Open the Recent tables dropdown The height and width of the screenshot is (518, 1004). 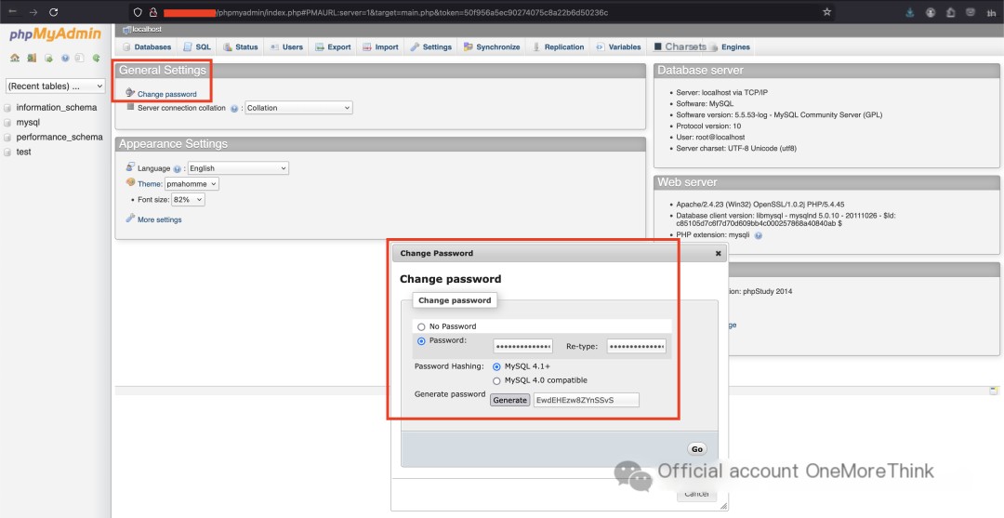coord(55,86)
